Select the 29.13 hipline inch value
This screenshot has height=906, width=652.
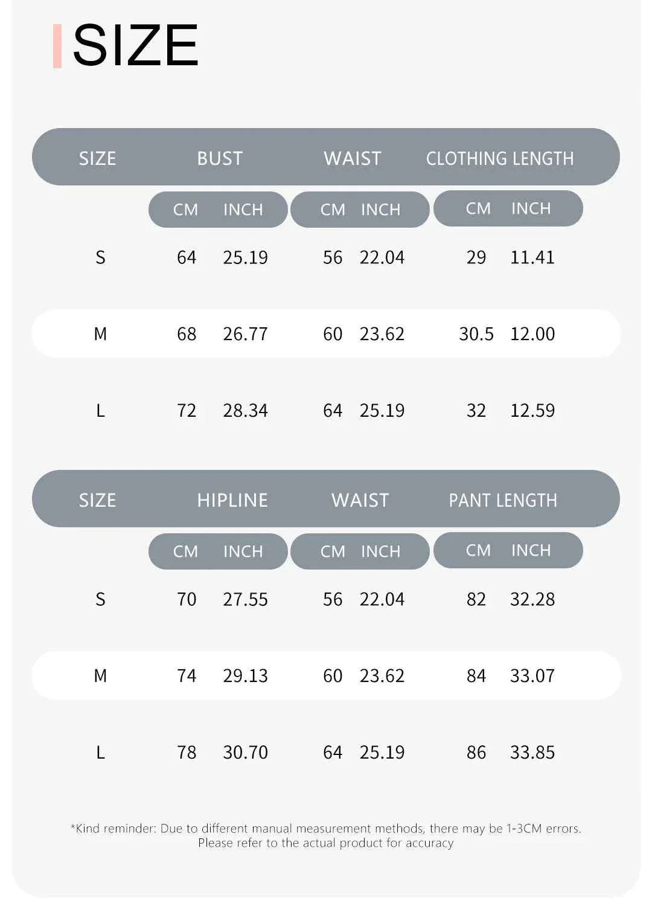pyautogui.click(x=245, y=676)
